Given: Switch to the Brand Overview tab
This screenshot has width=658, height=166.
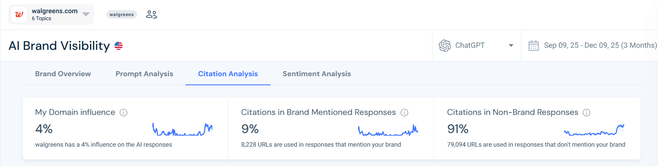Looking at the screenshot, I should (x=63, y=74).
